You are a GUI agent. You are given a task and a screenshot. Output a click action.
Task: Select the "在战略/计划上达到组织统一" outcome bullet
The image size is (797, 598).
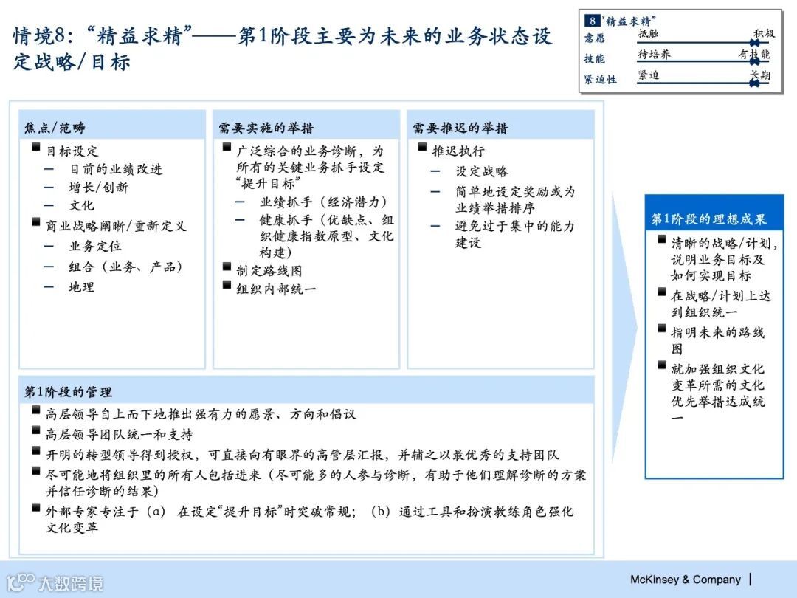[721, 304]
